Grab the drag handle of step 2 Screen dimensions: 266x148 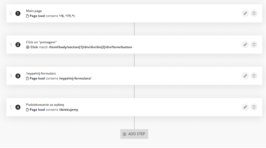coord(11,45)
